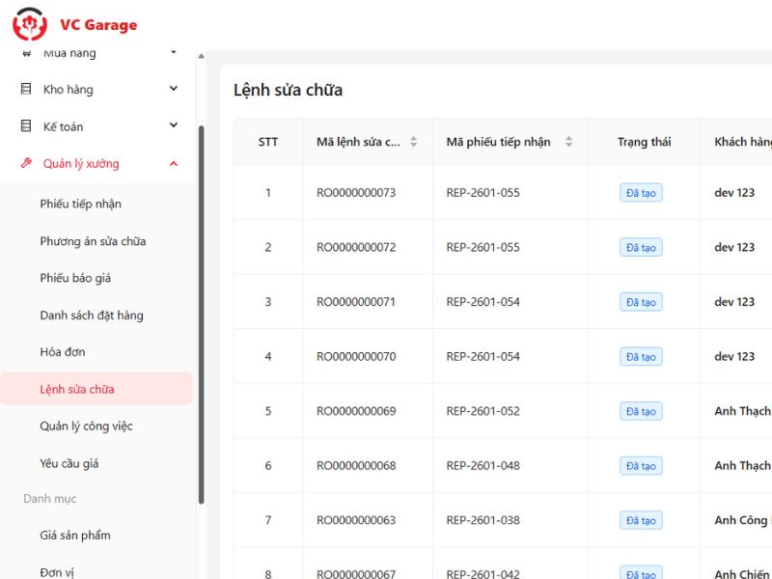
Task: Go to Phiếu báo giá
Action: (x=75, y=278)
